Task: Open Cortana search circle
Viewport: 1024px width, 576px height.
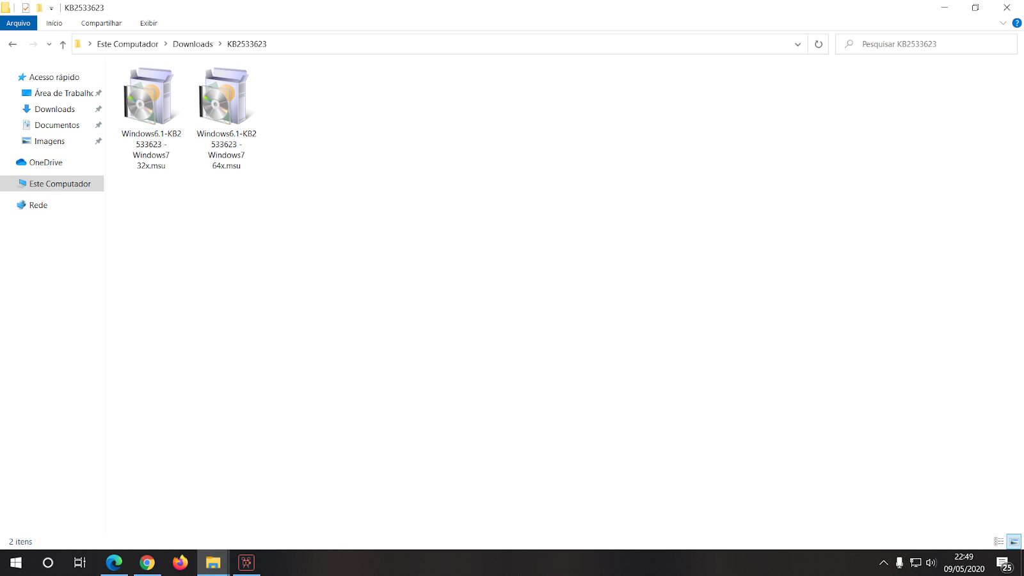Action: coord(48,563)
